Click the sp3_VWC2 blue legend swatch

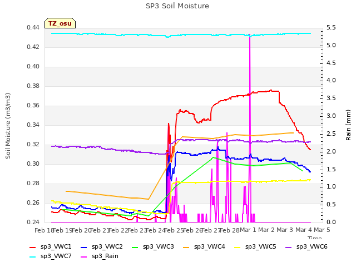point(84,247)
